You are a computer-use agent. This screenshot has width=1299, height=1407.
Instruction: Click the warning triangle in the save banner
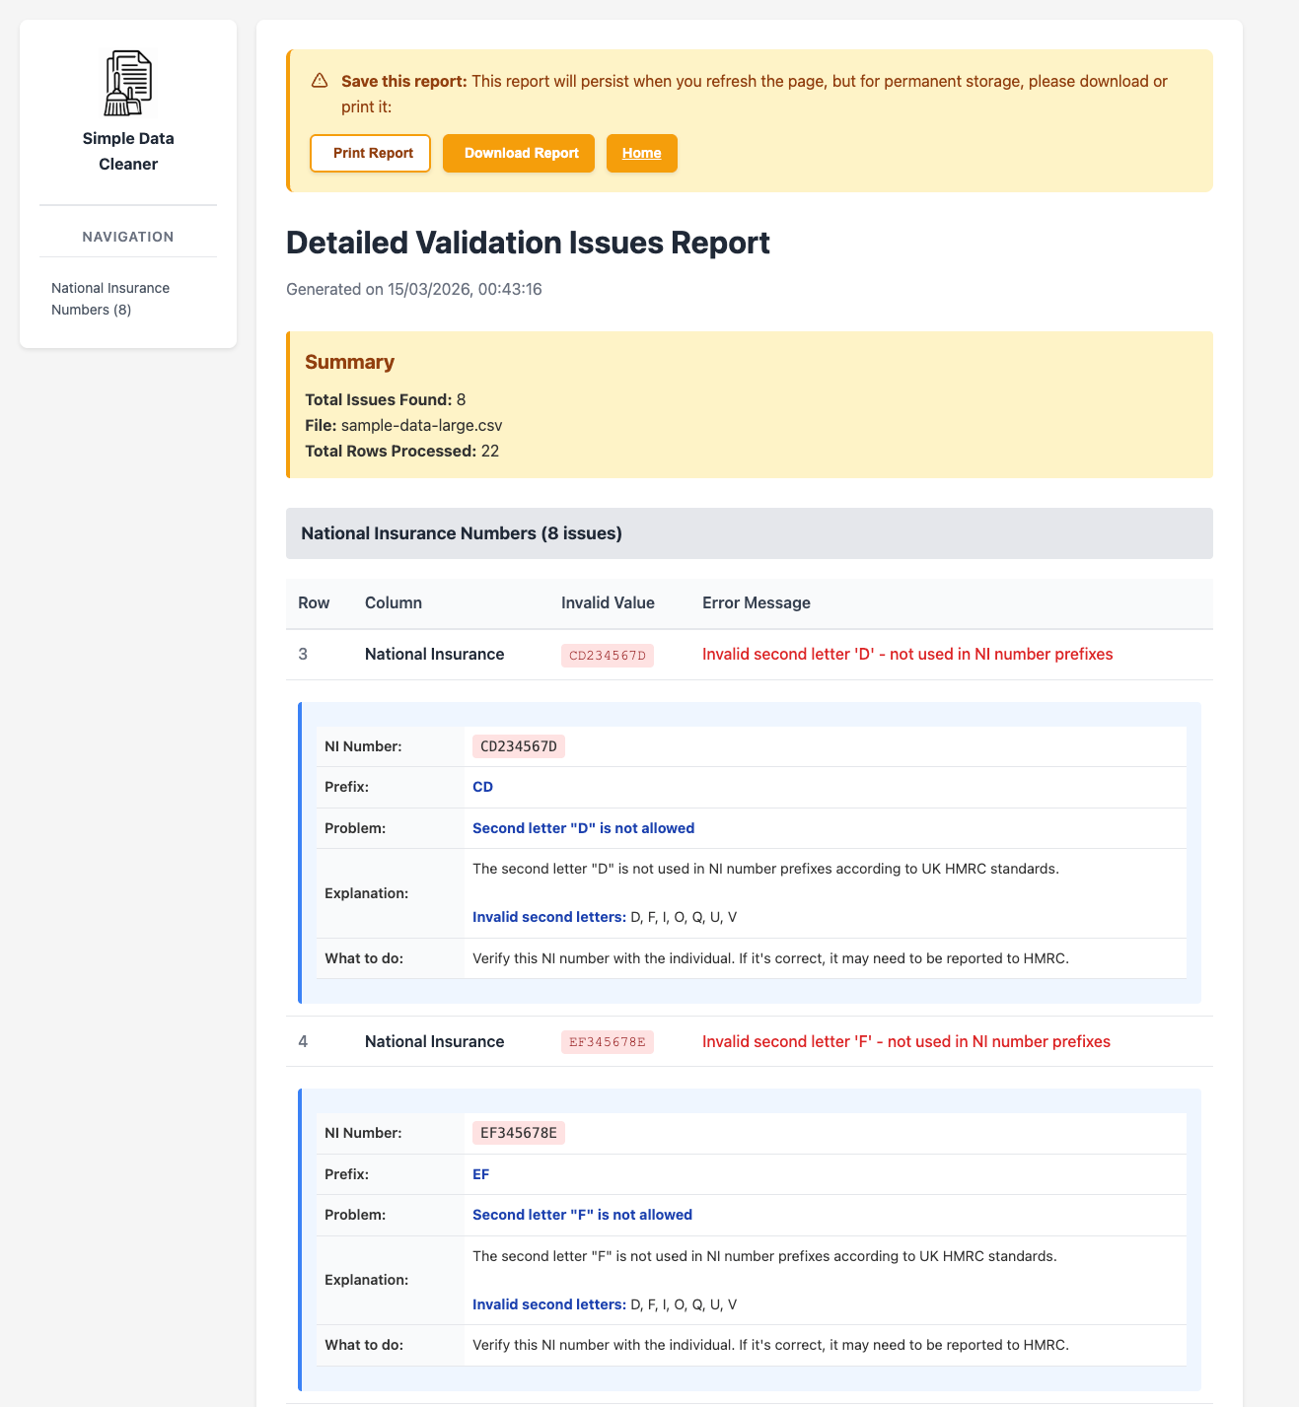click(319, 80)
